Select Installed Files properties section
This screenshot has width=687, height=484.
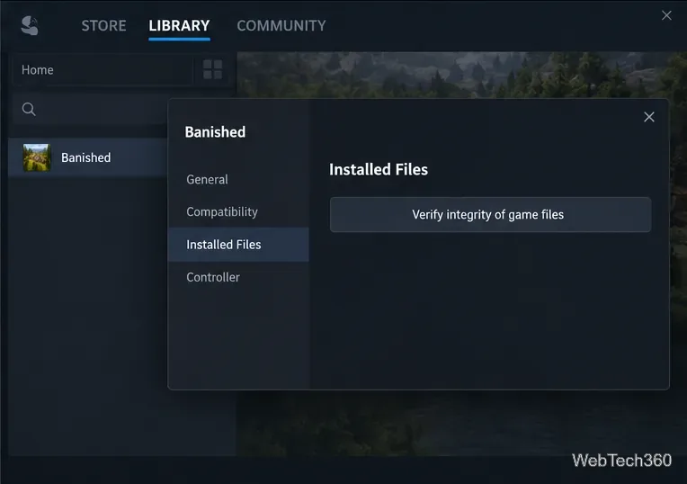(238, 245)
